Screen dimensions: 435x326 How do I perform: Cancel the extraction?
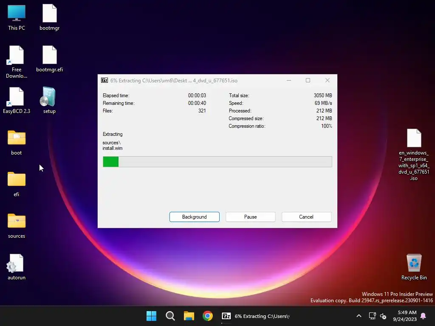[x=306, y=217]
